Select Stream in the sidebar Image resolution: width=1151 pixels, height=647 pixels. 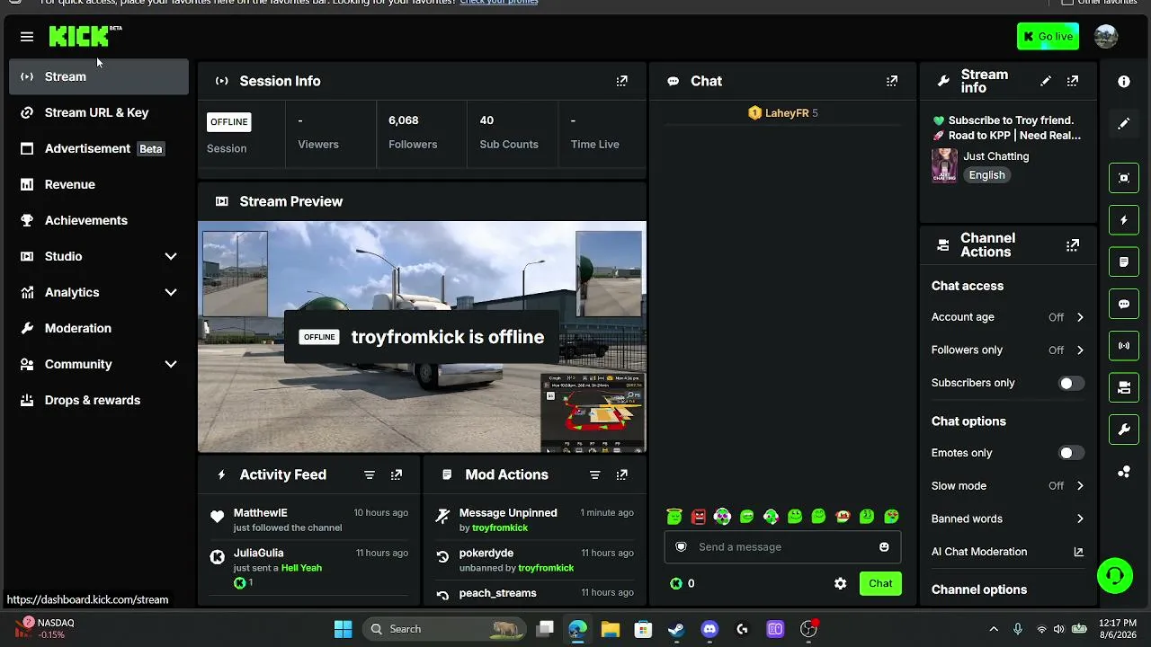[99, 76]
